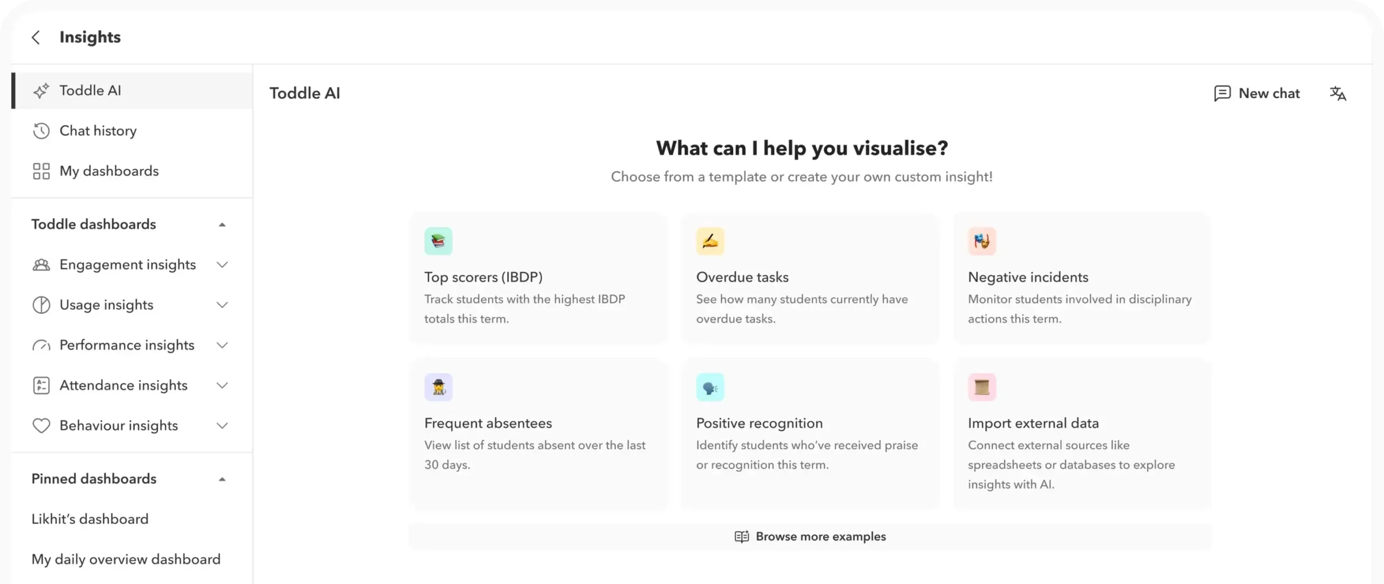Open Likhit's dashboard
Viewport: 1384px width, 584px height.
coord(90,519)
